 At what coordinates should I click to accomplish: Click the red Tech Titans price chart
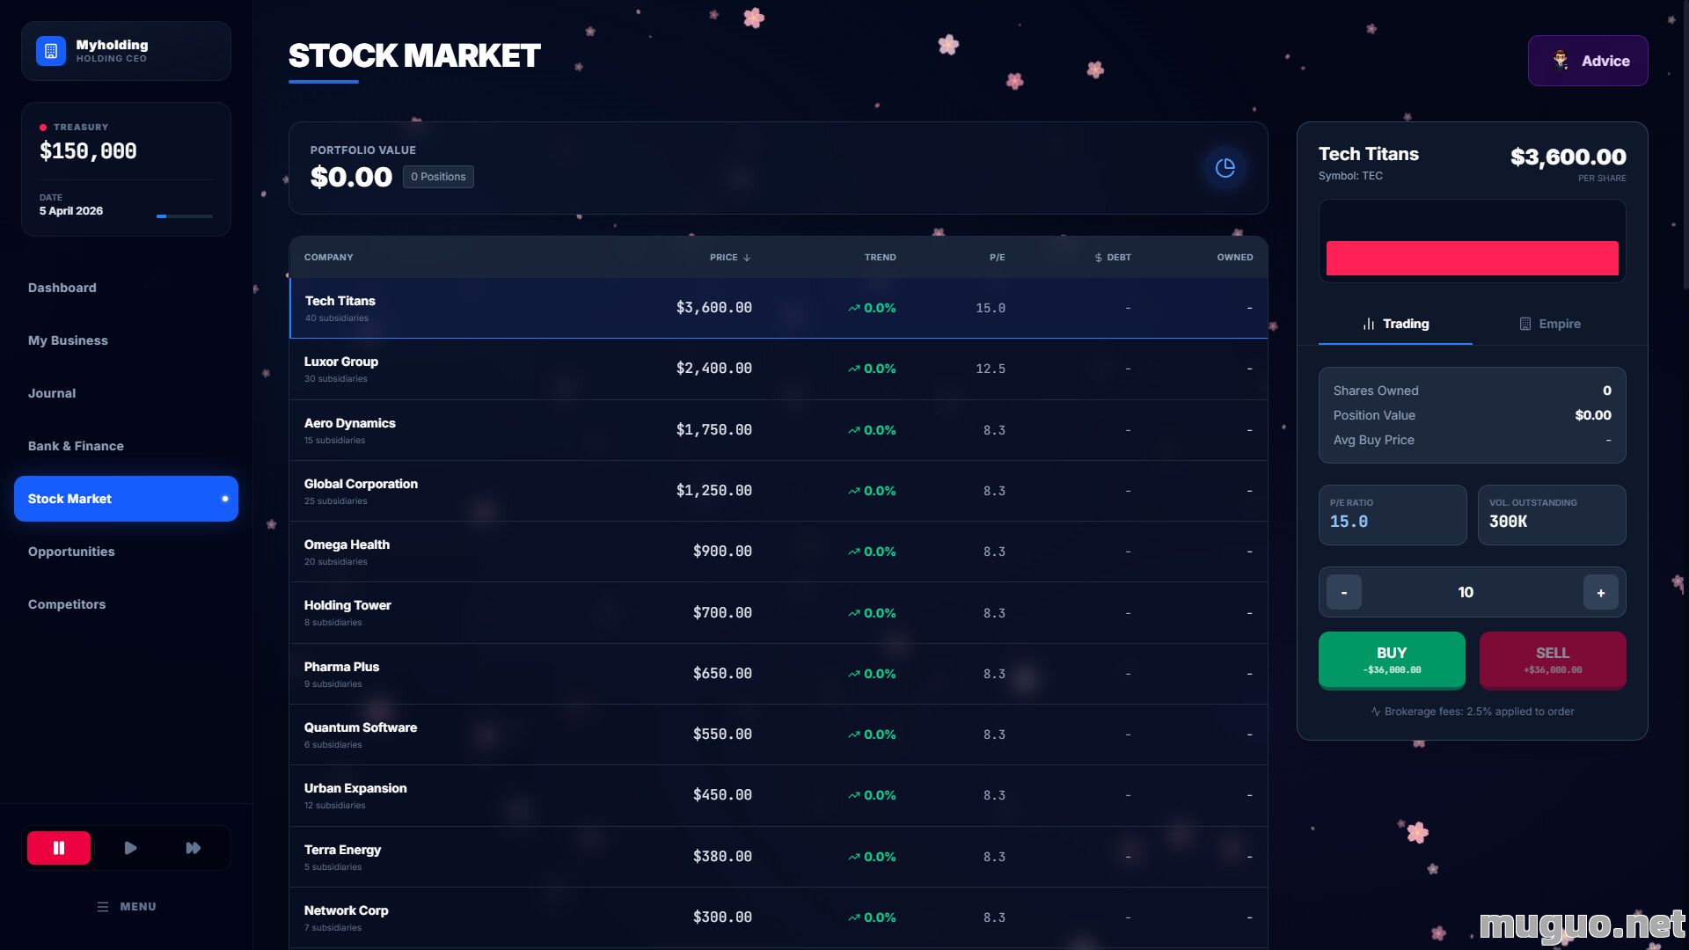1473,258
